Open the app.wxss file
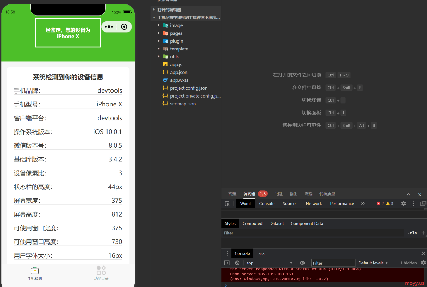 coord(179,80)
